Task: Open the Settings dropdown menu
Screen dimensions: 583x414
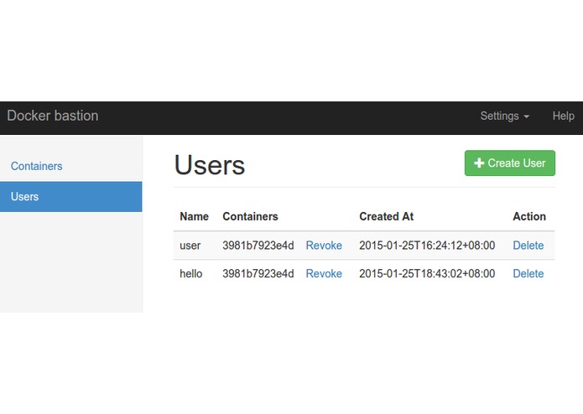Action: coord(504,116)
